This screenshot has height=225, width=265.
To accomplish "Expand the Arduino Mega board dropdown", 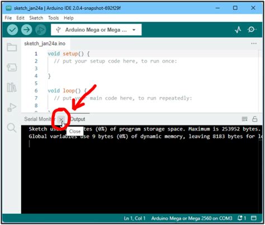I will (x=134, y=30).
